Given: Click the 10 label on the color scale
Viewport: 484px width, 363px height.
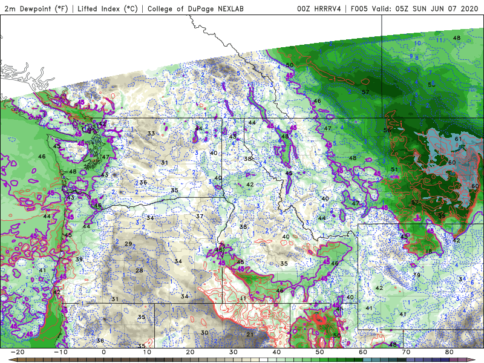Looking at the screenshot, I should [x=147, y=352].
